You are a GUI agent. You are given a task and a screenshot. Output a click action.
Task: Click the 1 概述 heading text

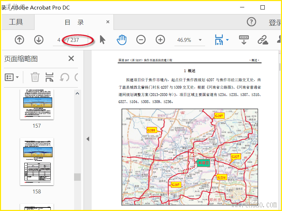190,71
